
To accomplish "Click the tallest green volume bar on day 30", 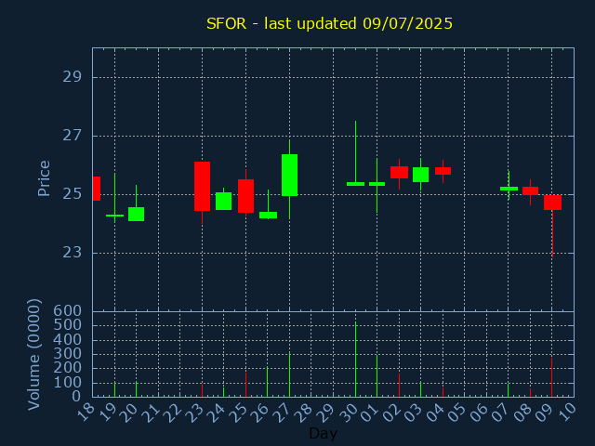I will coord(355,360).
